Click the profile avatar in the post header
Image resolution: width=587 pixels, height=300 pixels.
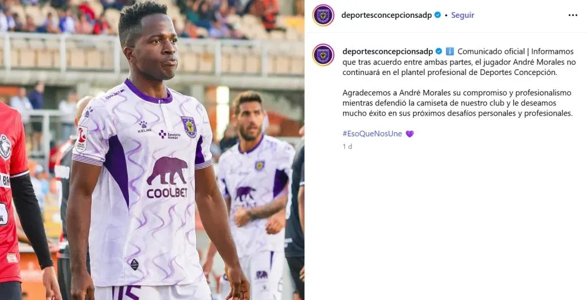[x=323, y=15]
